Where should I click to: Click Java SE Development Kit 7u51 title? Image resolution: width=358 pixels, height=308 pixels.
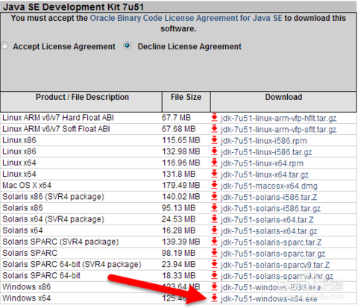click(x=73, y=7)
